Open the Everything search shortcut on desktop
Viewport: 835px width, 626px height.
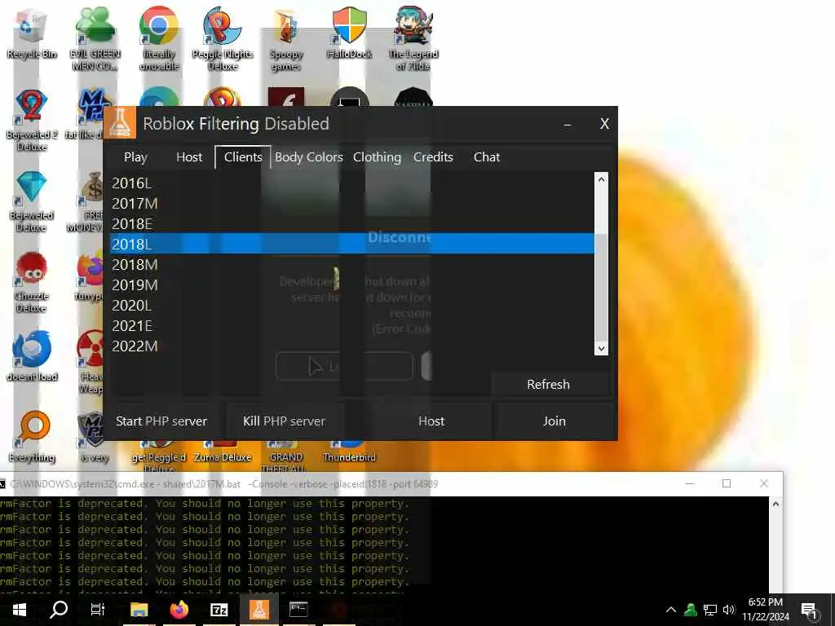32,437
